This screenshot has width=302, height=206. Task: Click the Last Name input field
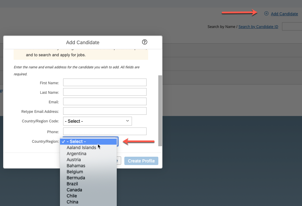pyautogui.click(x=105, y=92)
